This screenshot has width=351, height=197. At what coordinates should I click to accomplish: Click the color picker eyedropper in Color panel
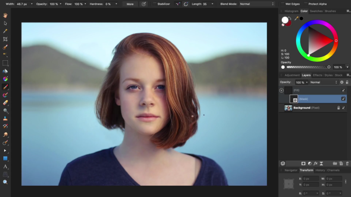pos(297,18)
